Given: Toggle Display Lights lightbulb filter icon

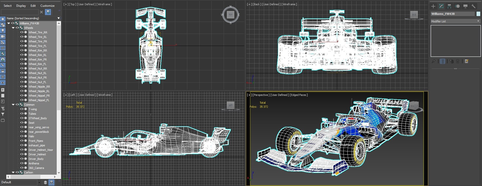Looking at the screenshot, I should point(3,31).
